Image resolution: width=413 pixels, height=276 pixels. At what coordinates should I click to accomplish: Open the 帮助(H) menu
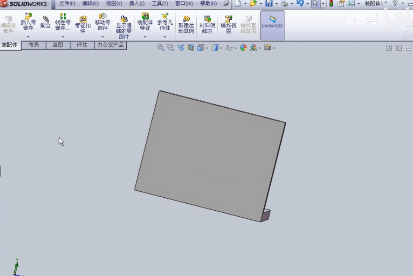[208, 3]
